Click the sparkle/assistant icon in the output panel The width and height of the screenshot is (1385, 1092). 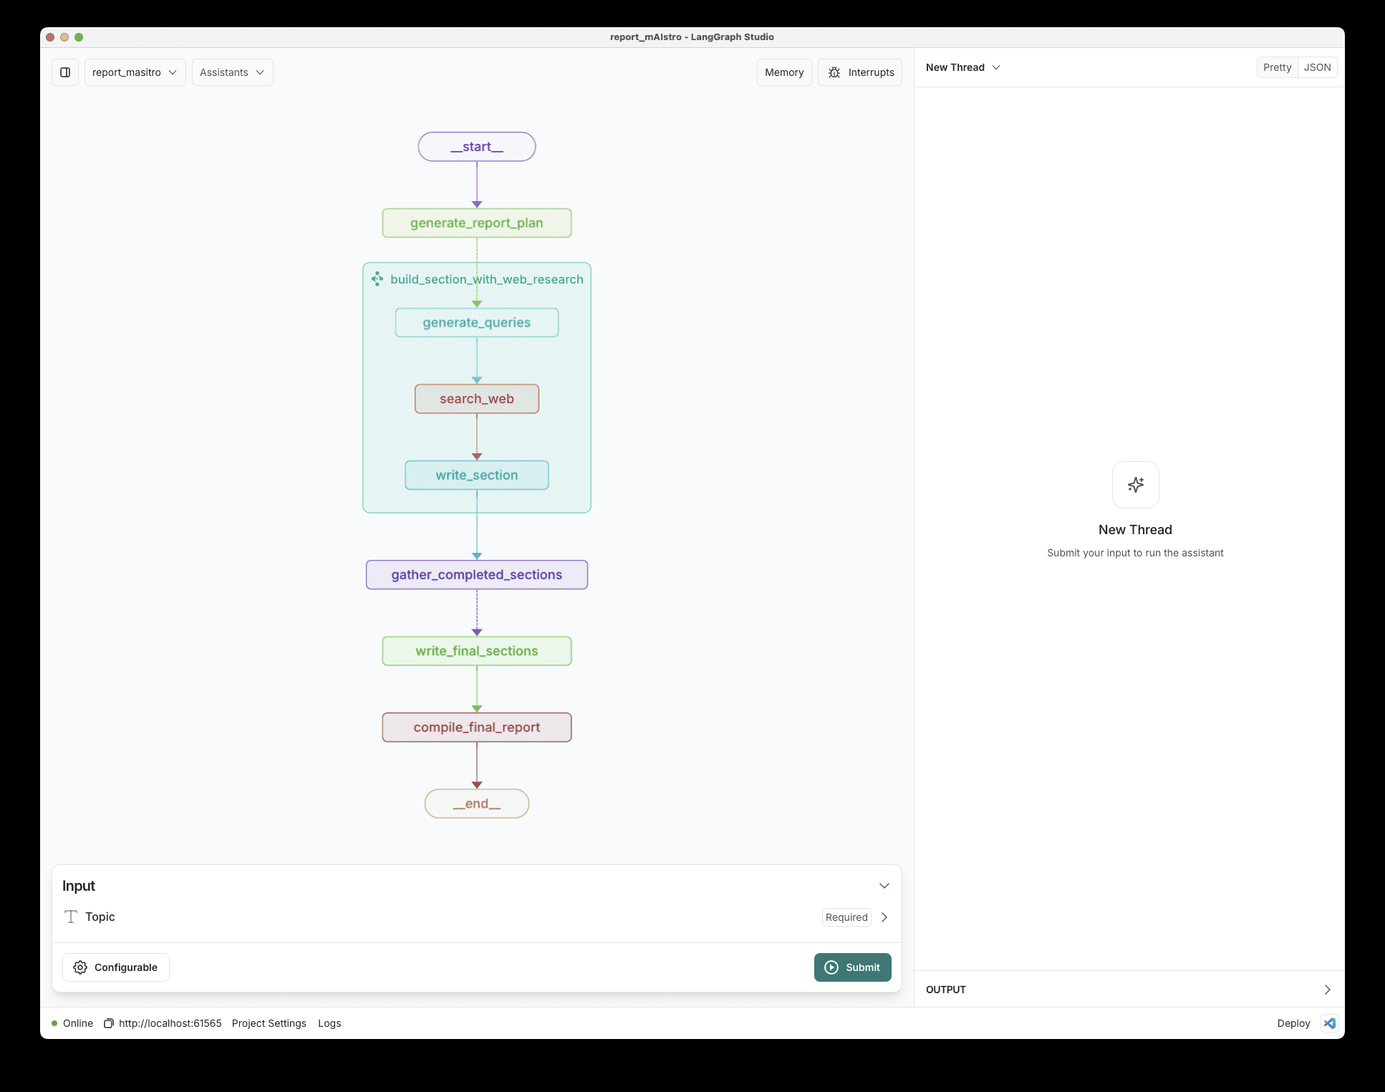click(1136, 485)
